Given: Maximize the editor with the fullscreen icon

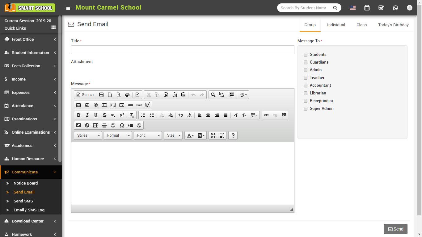Looking at the screenshot, I should pyautogui.click(x=213, y=135).
